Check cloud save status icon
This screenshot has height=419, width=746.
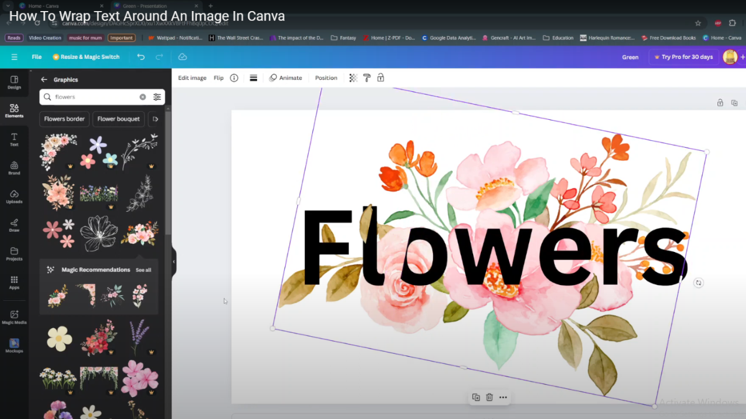182,57
